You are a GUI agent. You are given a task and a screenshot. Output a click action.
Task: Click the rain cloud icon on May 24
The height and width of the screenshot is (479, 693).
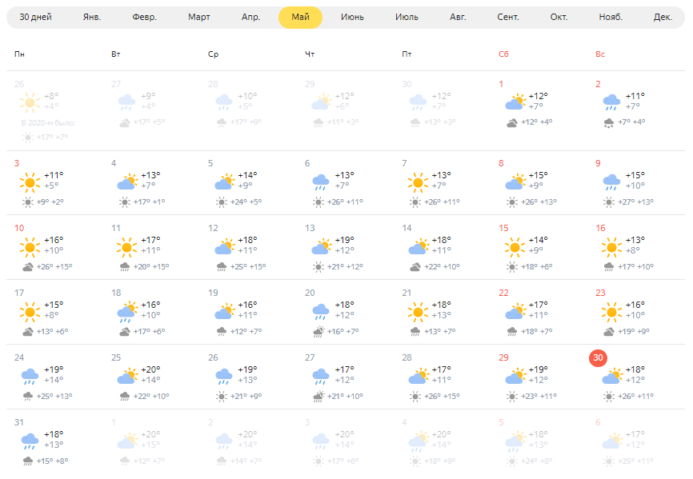(30, 377)
